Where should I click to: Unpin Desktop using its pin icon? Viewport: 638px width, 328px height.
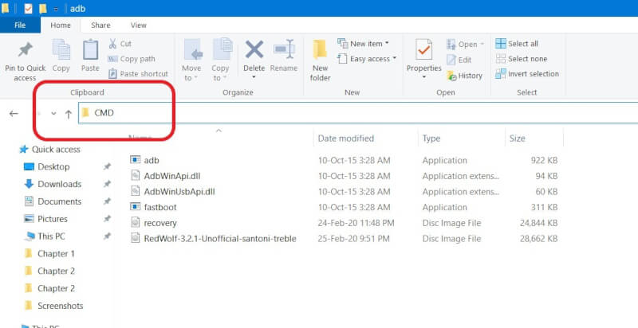107,166
